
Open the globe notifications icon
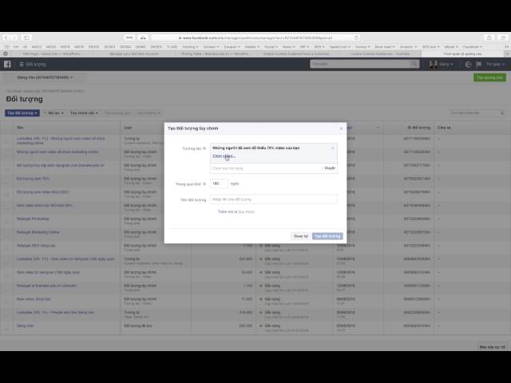[469, 64]
